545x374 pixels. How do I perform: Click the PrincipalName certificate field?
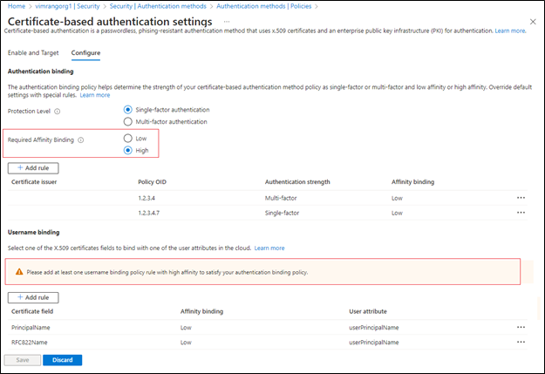coord(31,328)
